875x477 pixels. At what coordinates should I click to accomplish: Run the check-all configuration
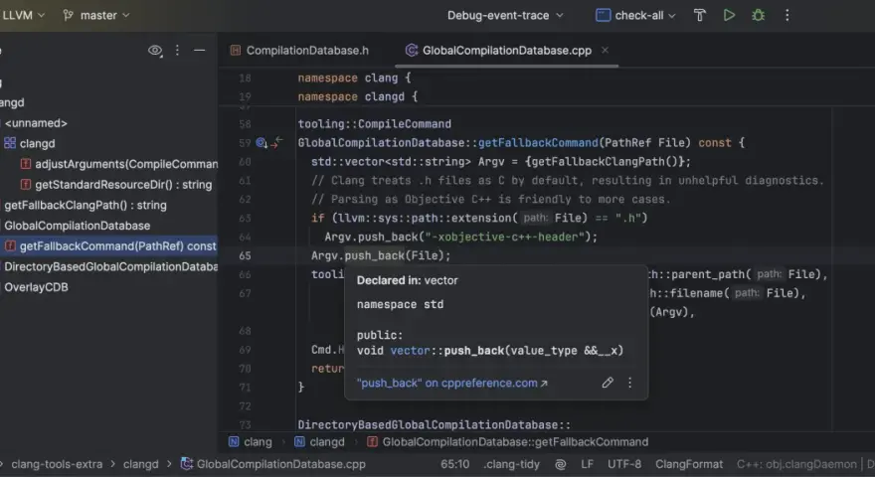coord(729,16)
